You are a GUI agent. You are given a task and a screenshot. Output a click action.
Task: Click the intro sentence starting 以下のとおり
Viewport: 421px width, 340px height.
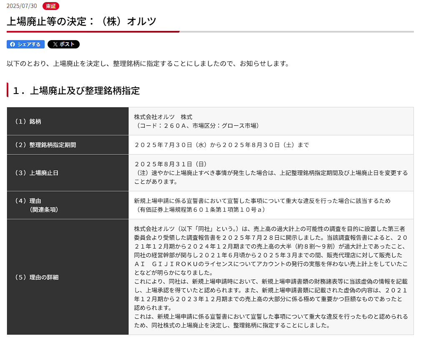(x=148, y=64)
